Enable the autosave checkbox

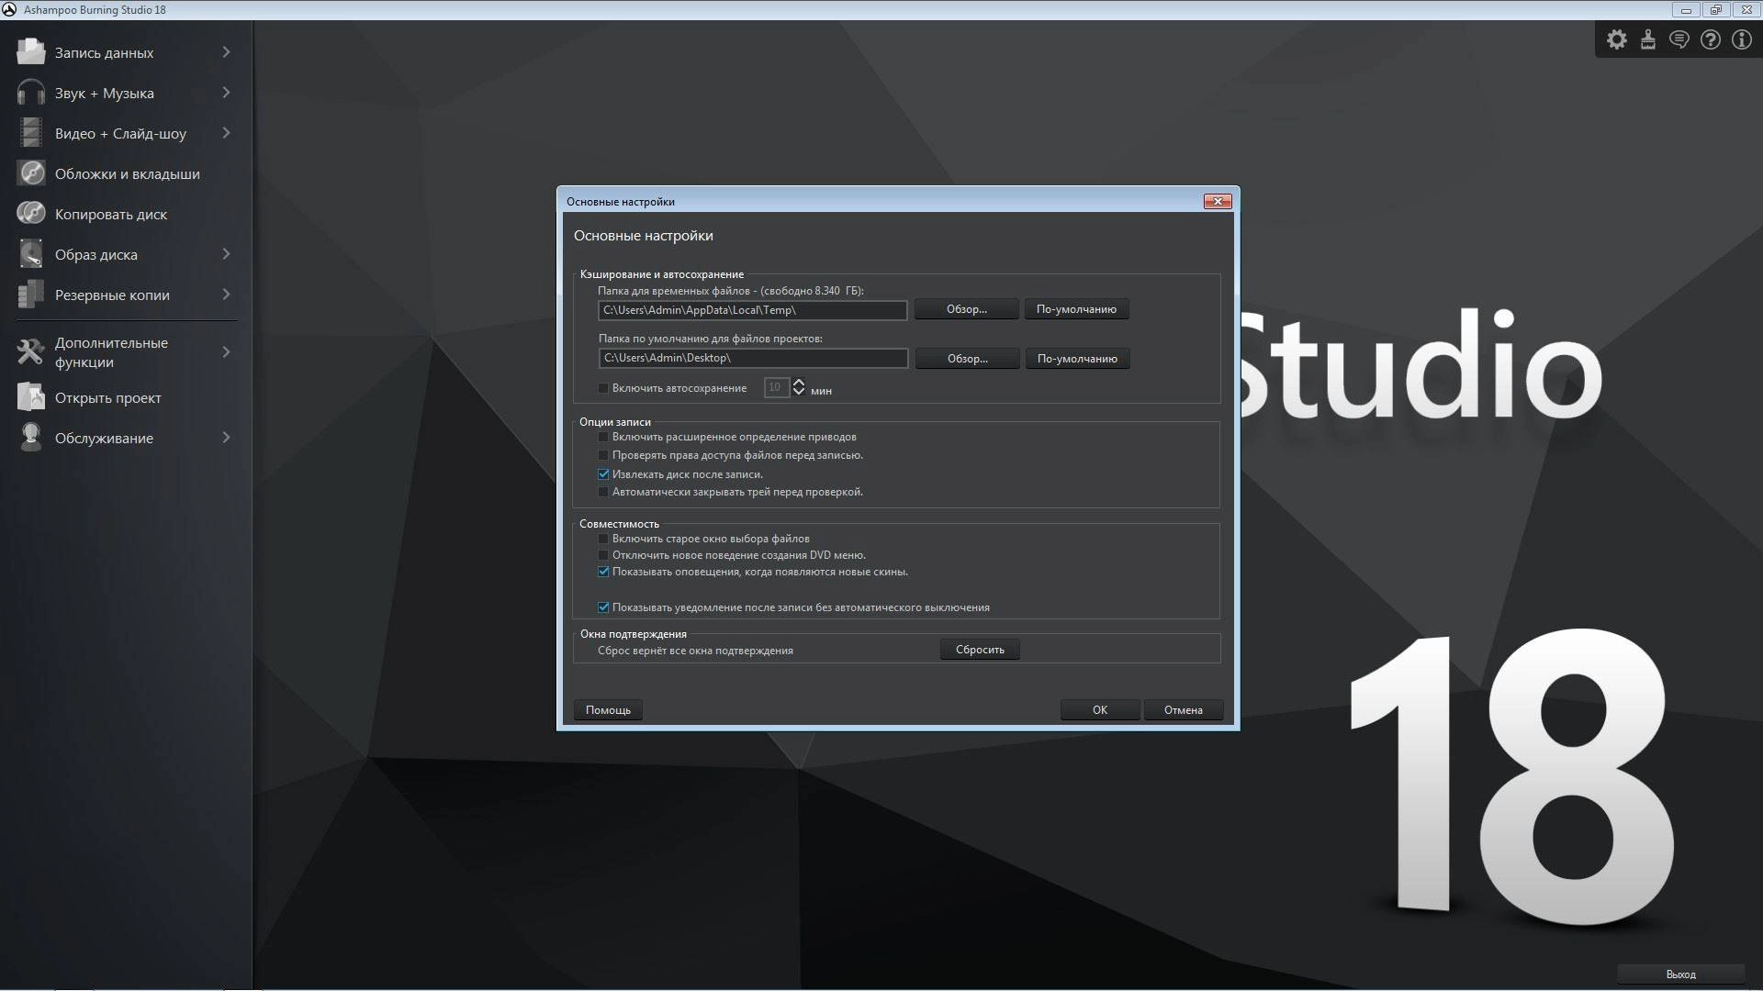click(x=603, y=388)
